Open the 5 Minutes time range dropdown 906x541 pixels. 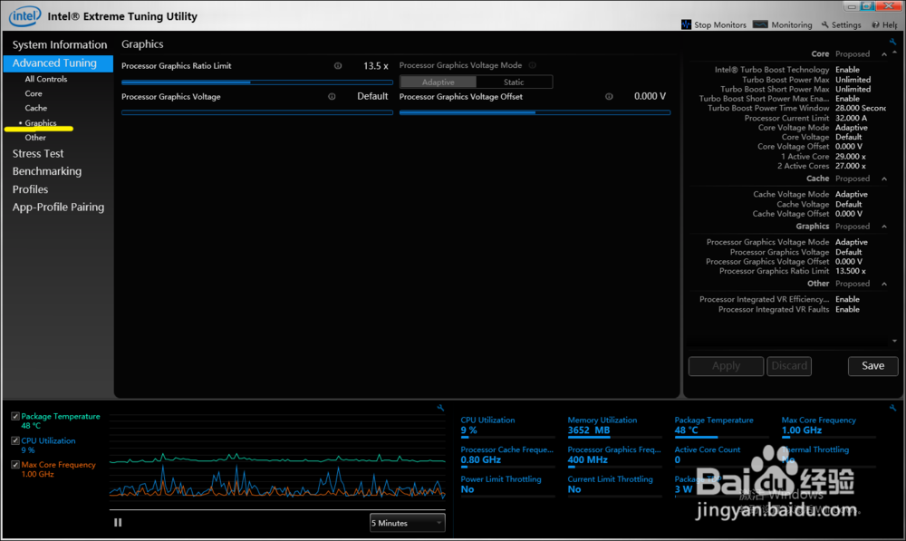[408, 523]
